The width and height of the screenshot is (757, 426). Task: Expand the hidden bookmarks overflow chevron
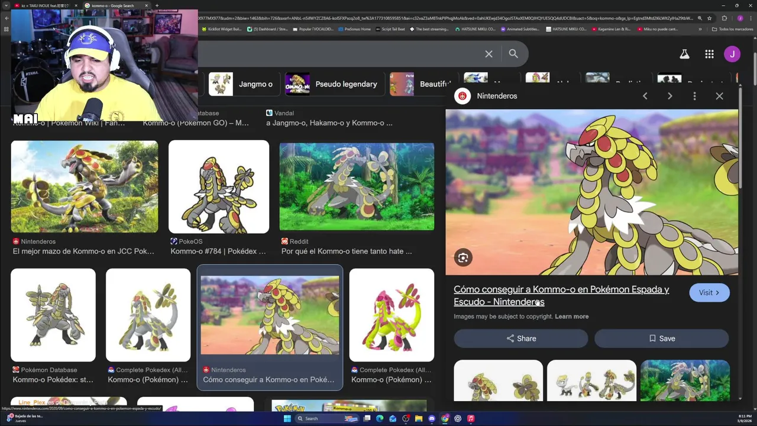700,29
